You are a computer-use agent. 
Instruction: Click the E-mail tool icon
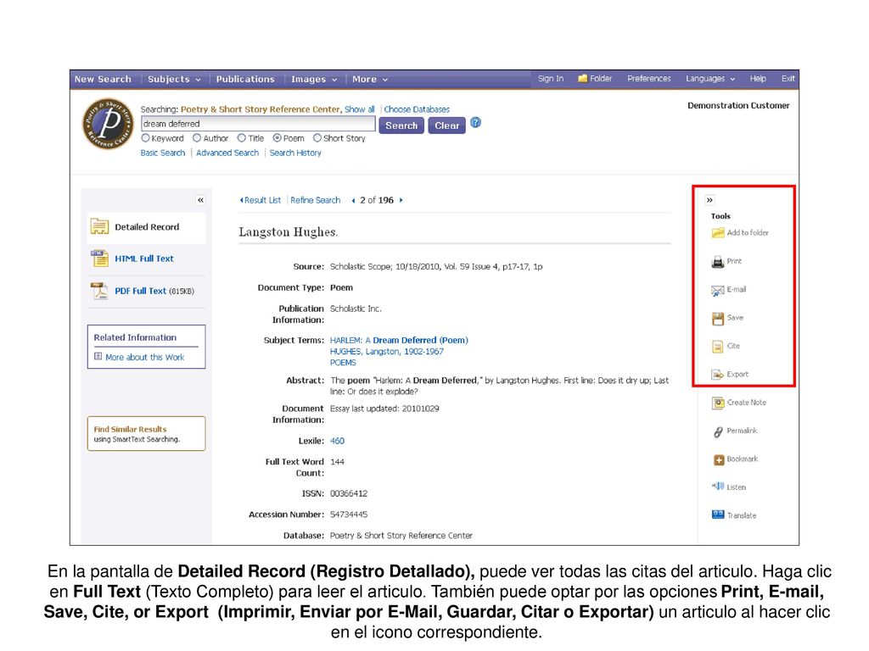pyautogui.click(x=718, y=290)
